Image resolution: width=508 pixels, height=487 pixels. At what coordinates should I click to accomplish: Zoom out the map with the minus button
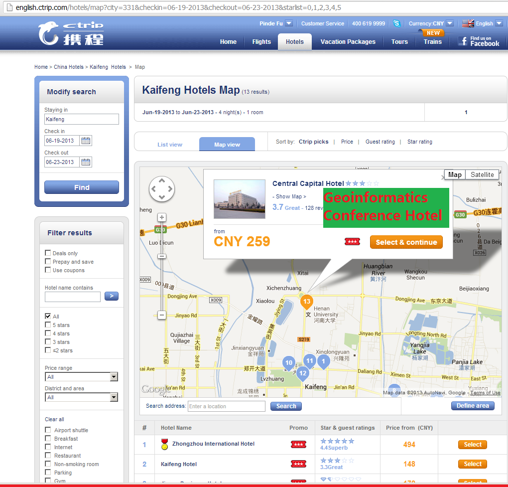click(x=162, y=315)
